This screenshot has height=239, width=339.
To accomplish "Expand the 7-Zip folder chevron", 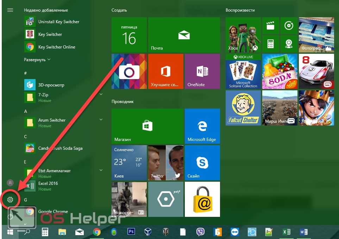I will [x=101, y=94].
